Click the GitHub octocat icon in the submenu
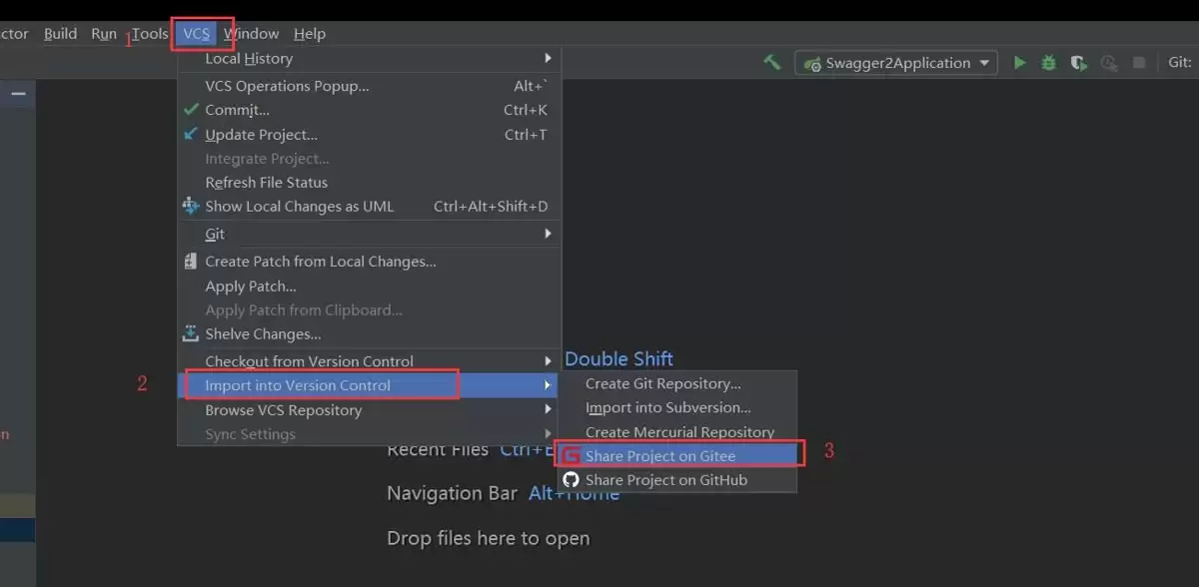 pyautogui.click(x=572, y=480)
